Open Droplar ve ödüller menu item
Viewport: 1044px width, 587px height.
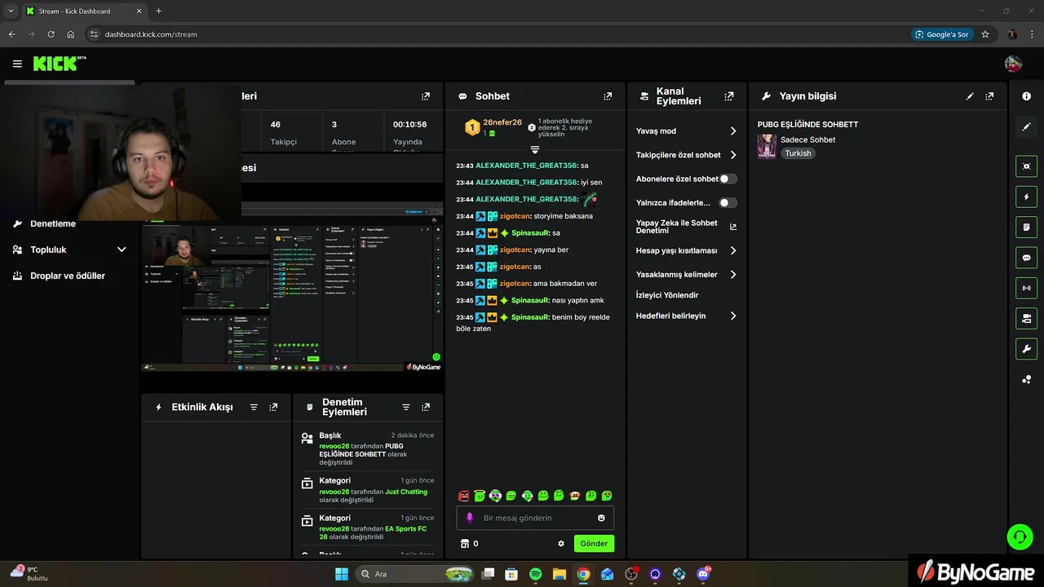click(x=69, y=276)
